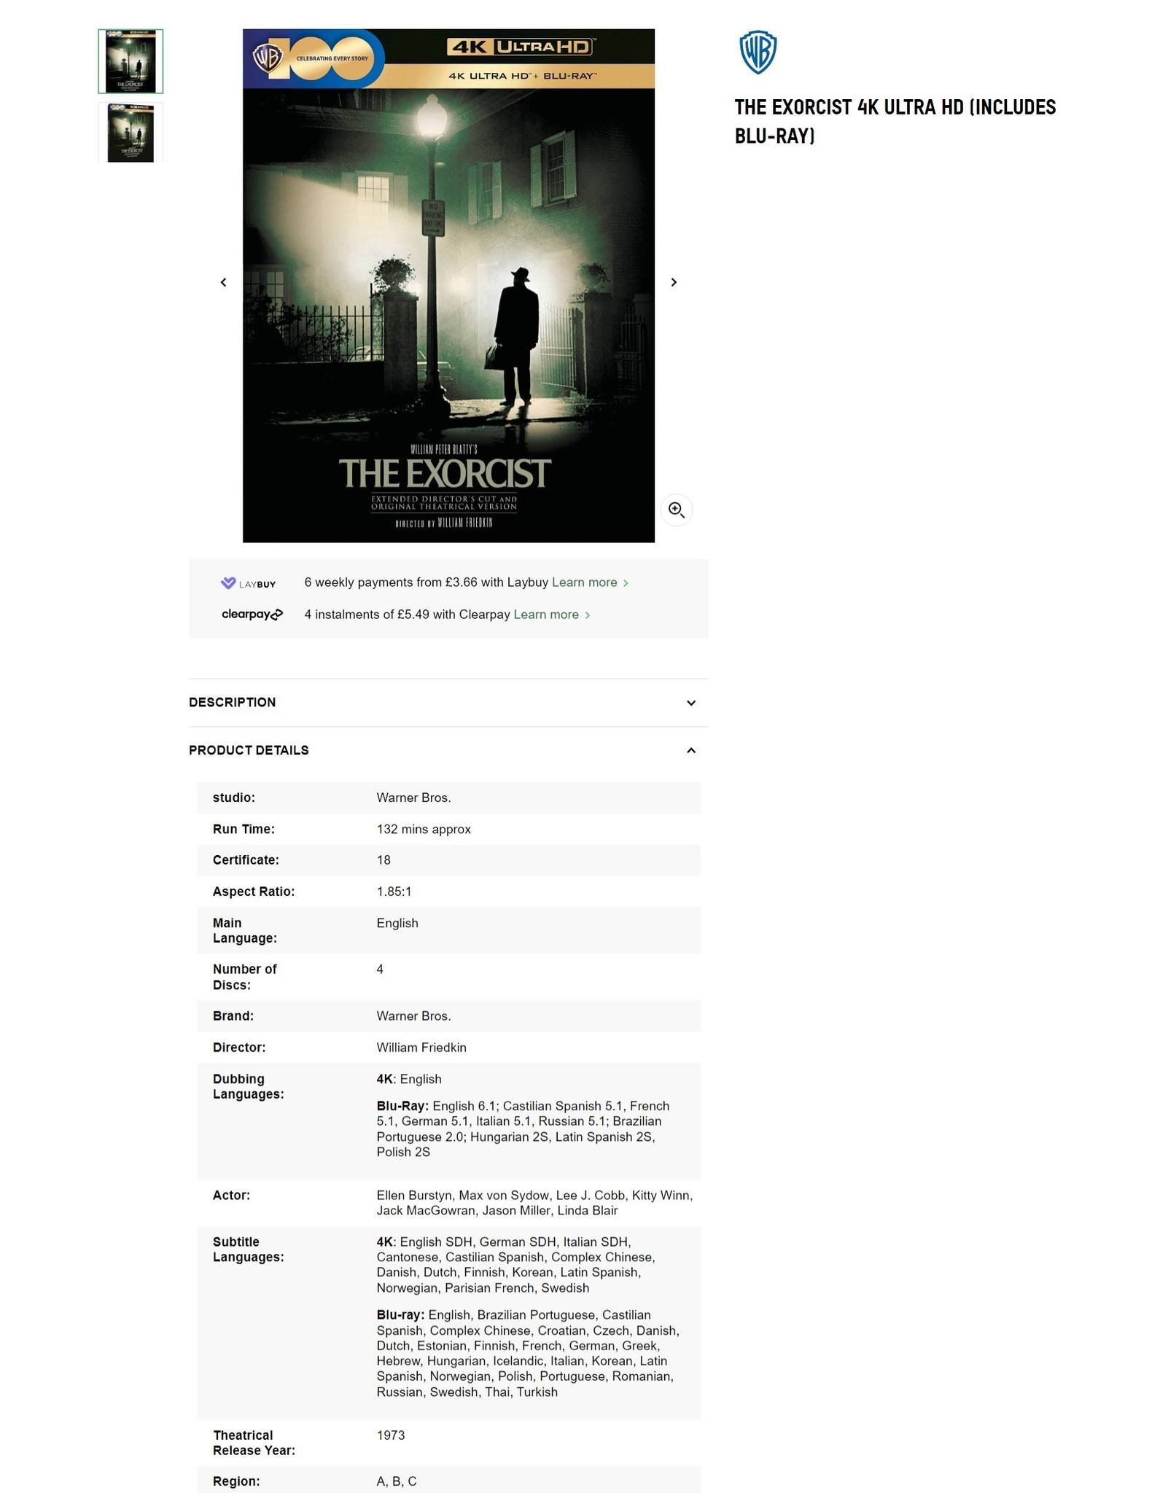Open Laybuy Learn more link
The image size is (1160, 1493).
click(590, 582)
